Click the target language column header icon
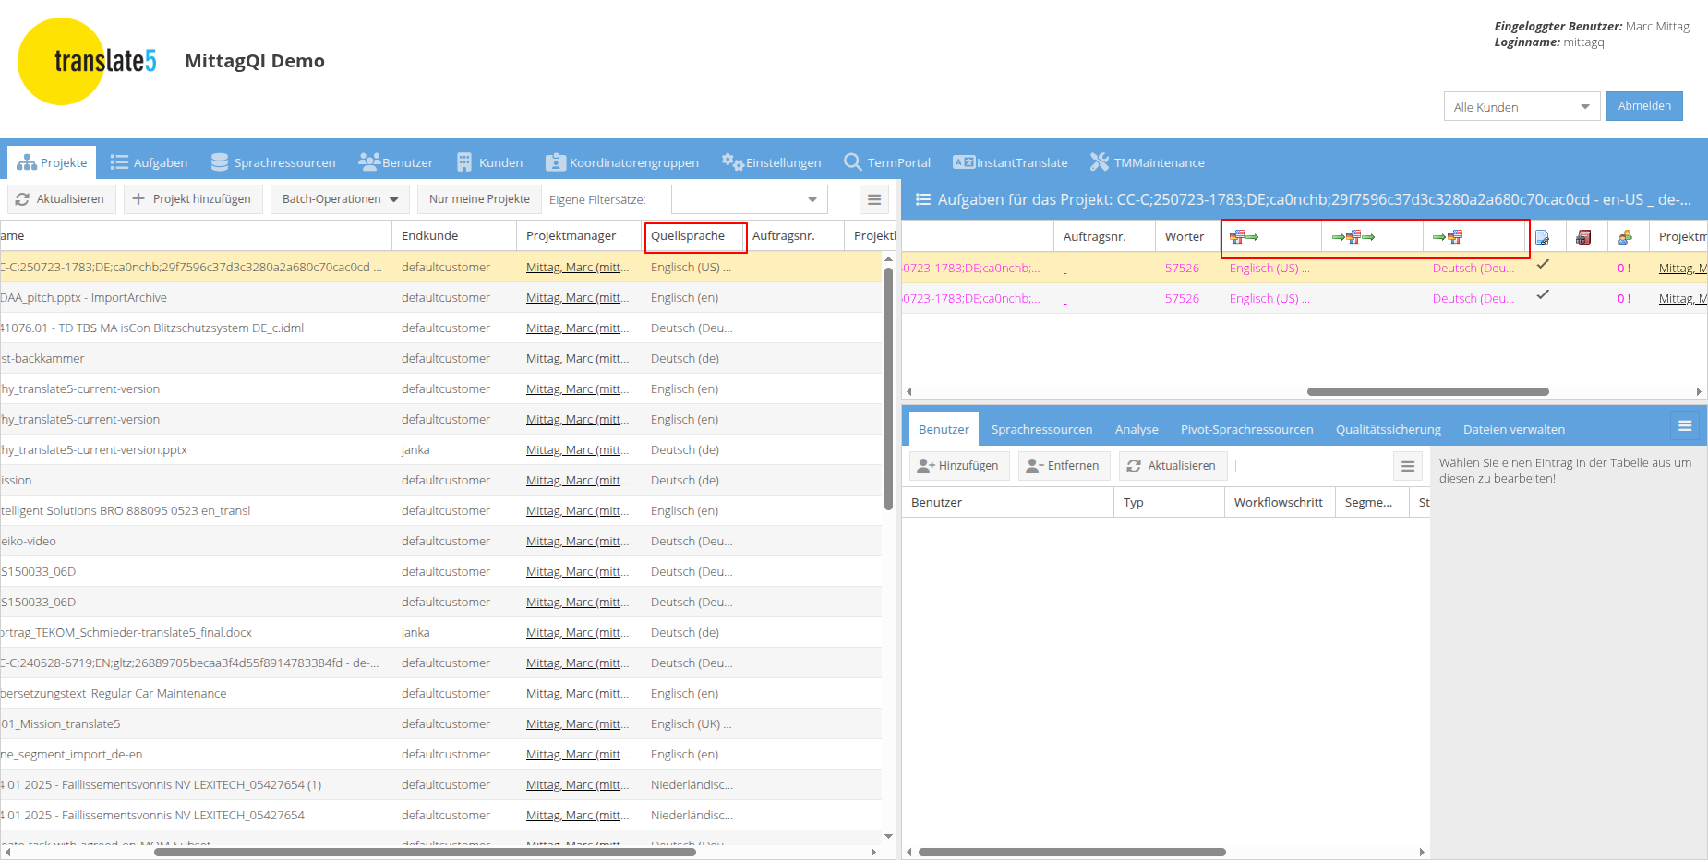The width and height of the screenshot is (1708, 860). [x=1448, y=237]
